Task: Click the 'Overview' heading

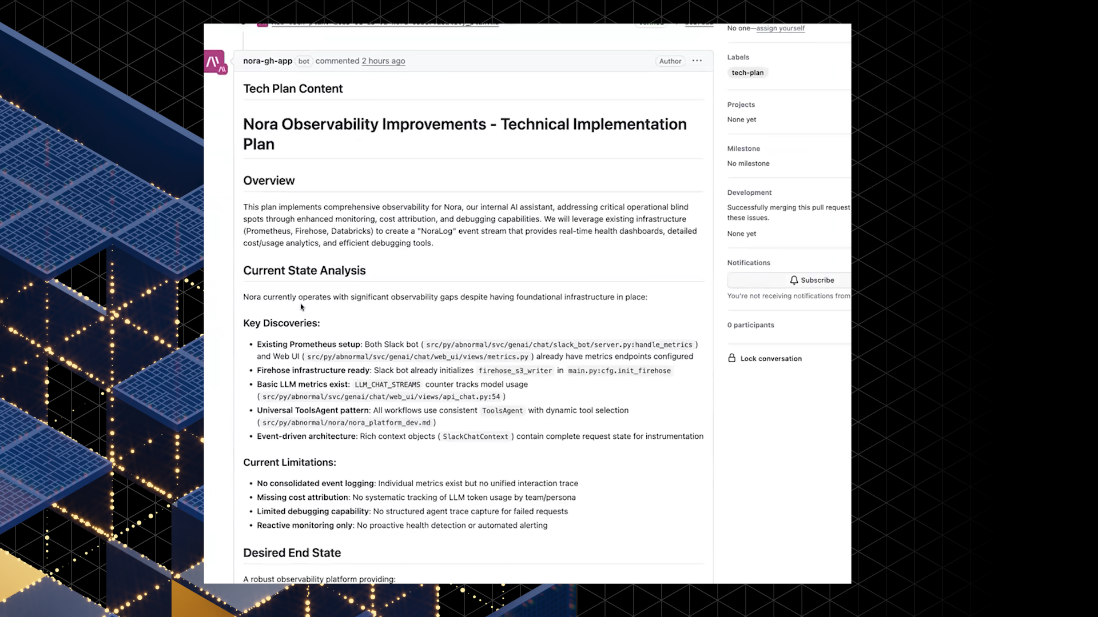Action: point(269,181)
